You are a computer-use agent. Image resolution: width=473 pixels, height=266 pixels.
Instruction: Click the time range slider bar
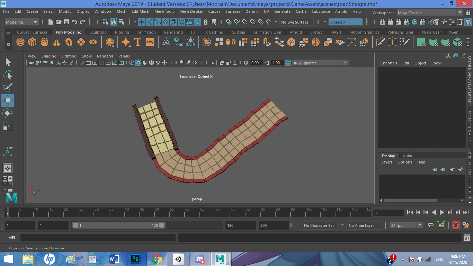(x=119, y=225)
